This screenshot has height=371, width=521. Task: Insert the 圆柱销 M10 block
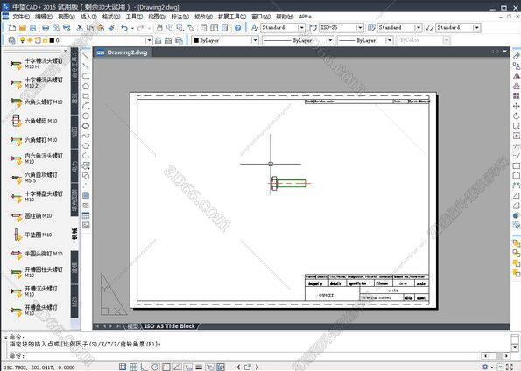click(x=32, y=216)
